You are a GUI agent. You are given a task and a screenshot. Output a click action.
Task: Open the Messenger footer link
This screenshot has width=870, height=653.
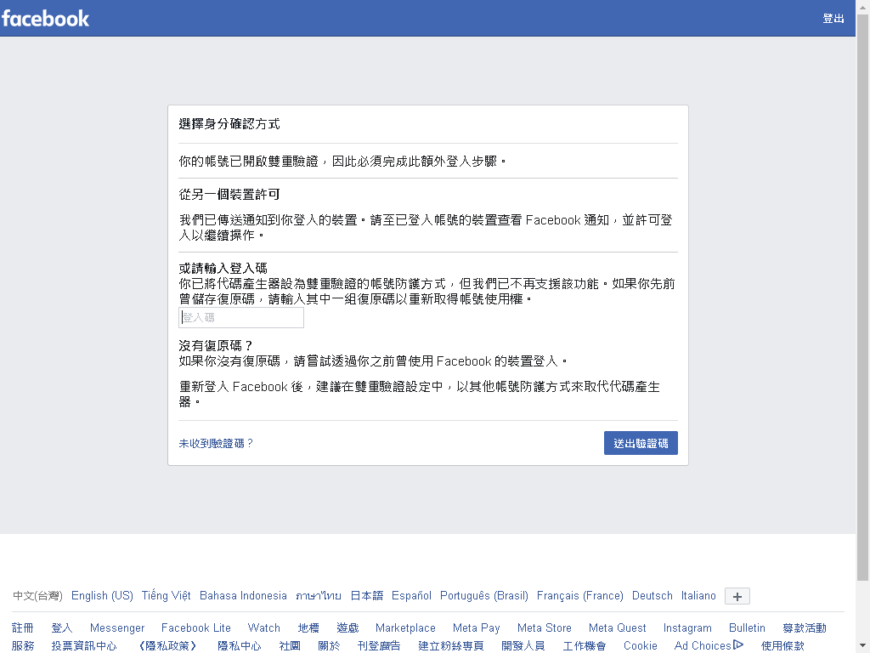[x=116, y=627]
